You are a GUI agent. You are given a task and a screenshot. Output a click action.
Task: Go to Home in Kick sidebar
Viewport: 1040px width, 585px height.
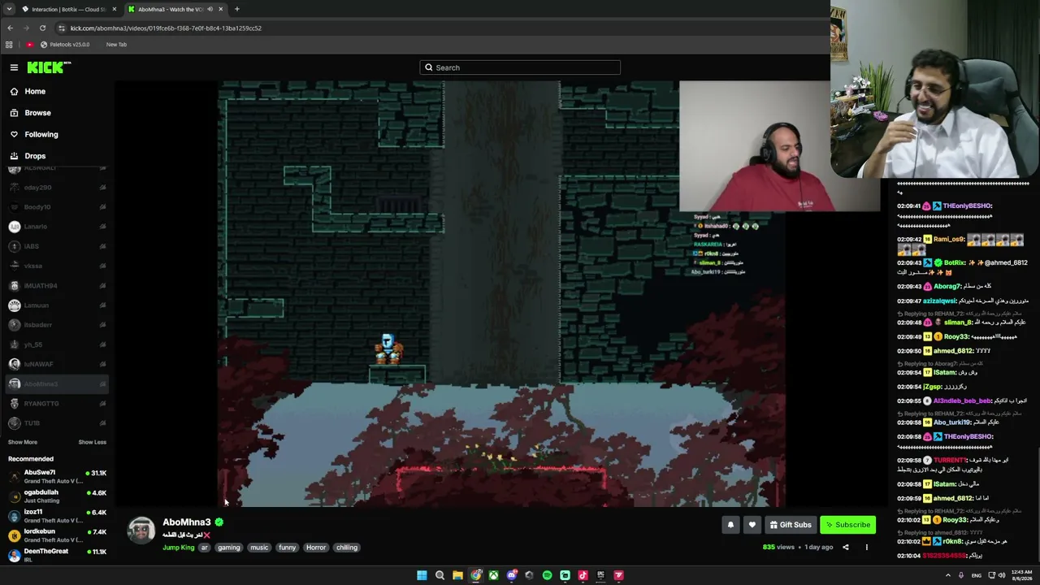pos(35,91)
